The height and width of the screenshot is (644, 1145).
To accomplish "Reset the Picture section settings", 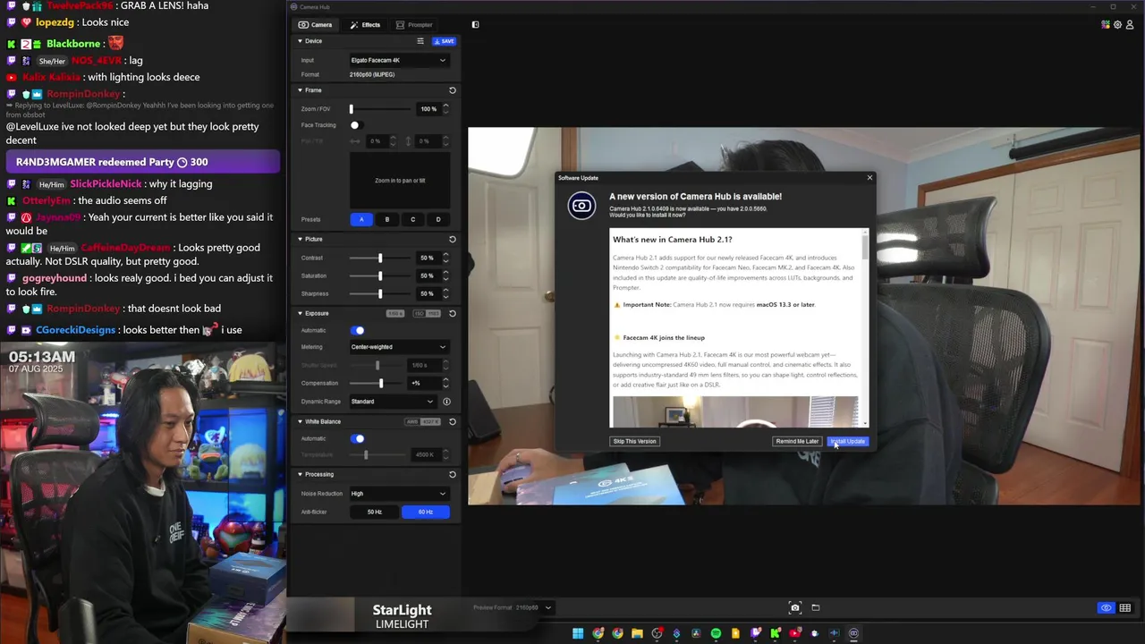I will pos(452,239).
